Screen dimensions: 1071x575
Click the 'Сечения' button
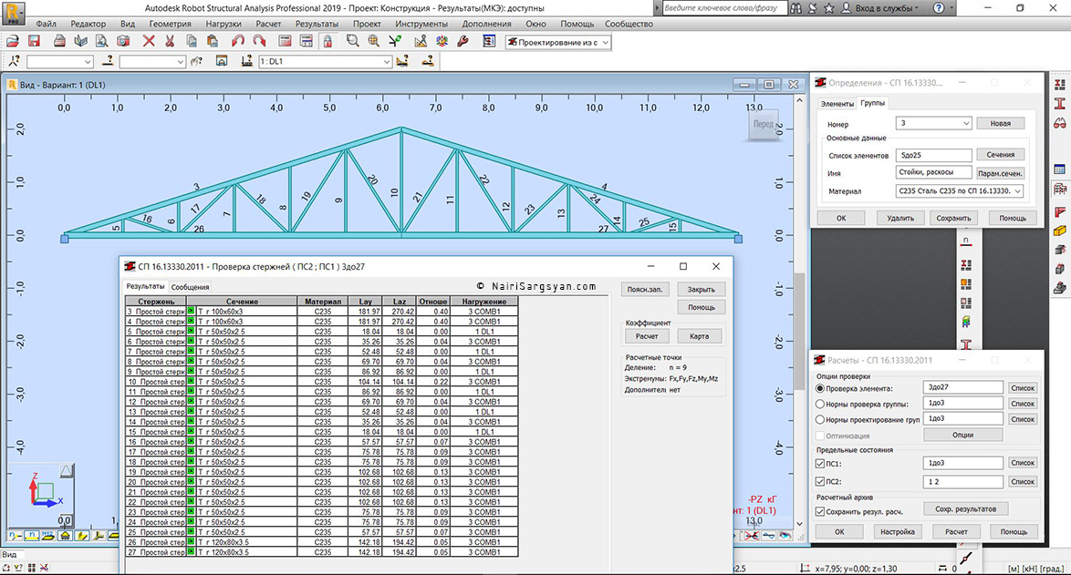click(x=1000, y=155)
